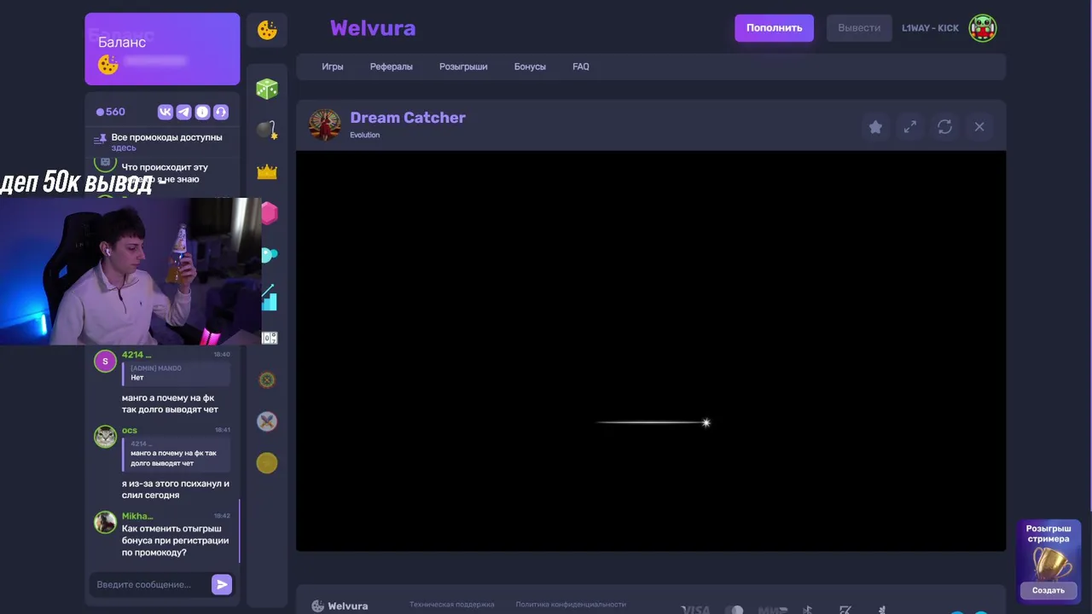This screenshot has width=1092, height=614.
Task: Click the 'Как отменить отыгрыш' chat message
Action: click(x=176, y=541)
